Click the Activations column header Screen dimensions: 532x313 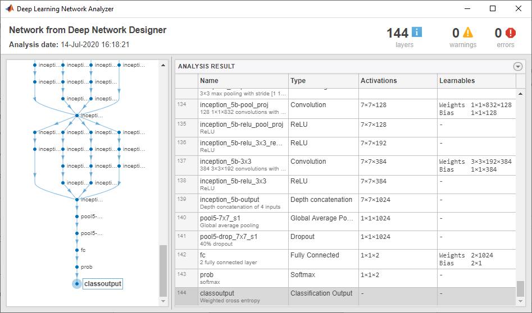pyautogui.click(x=398, y=81)
